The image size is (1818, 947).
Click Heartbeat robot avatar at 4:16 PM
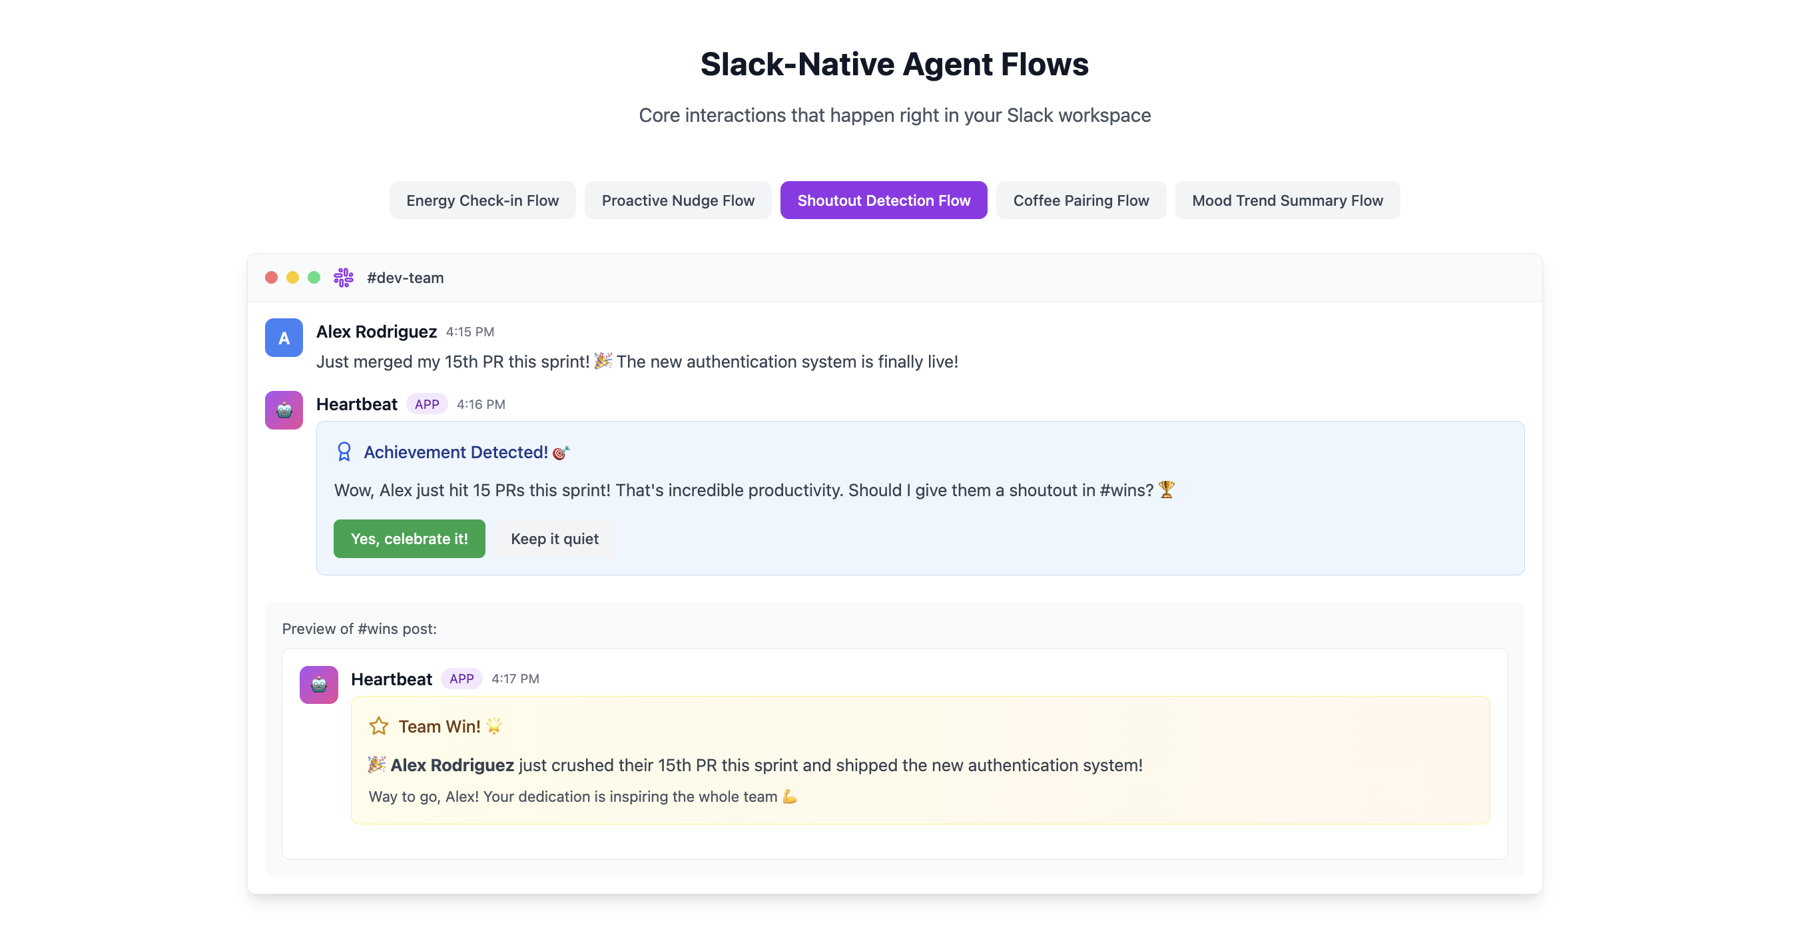pos(284,410)
